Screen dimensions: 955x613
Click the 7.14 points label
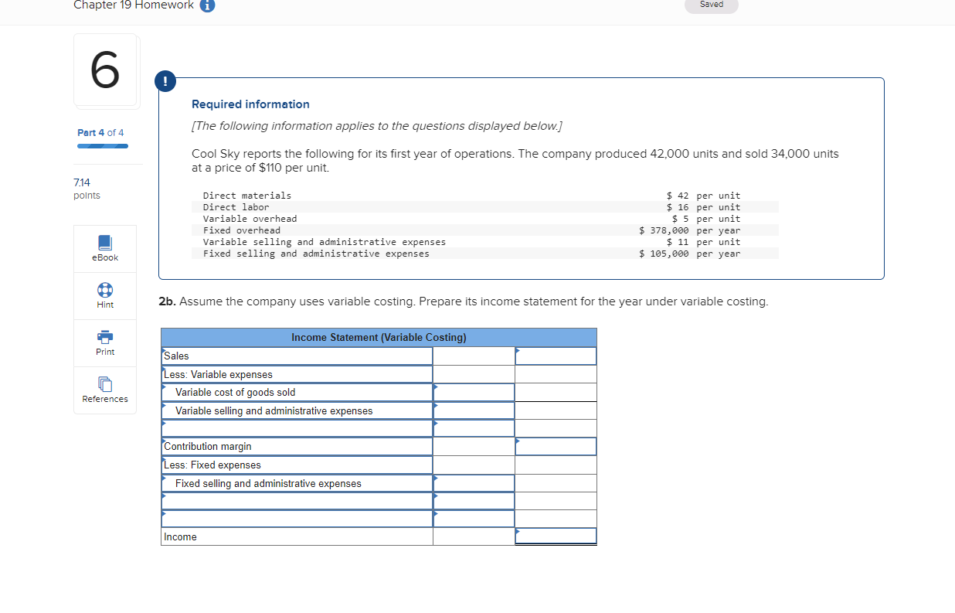pyautogui.click(x=87, y=189)
